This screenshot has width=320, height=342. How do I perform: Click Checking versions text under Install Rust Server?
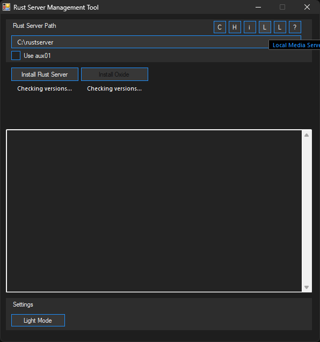45,88
